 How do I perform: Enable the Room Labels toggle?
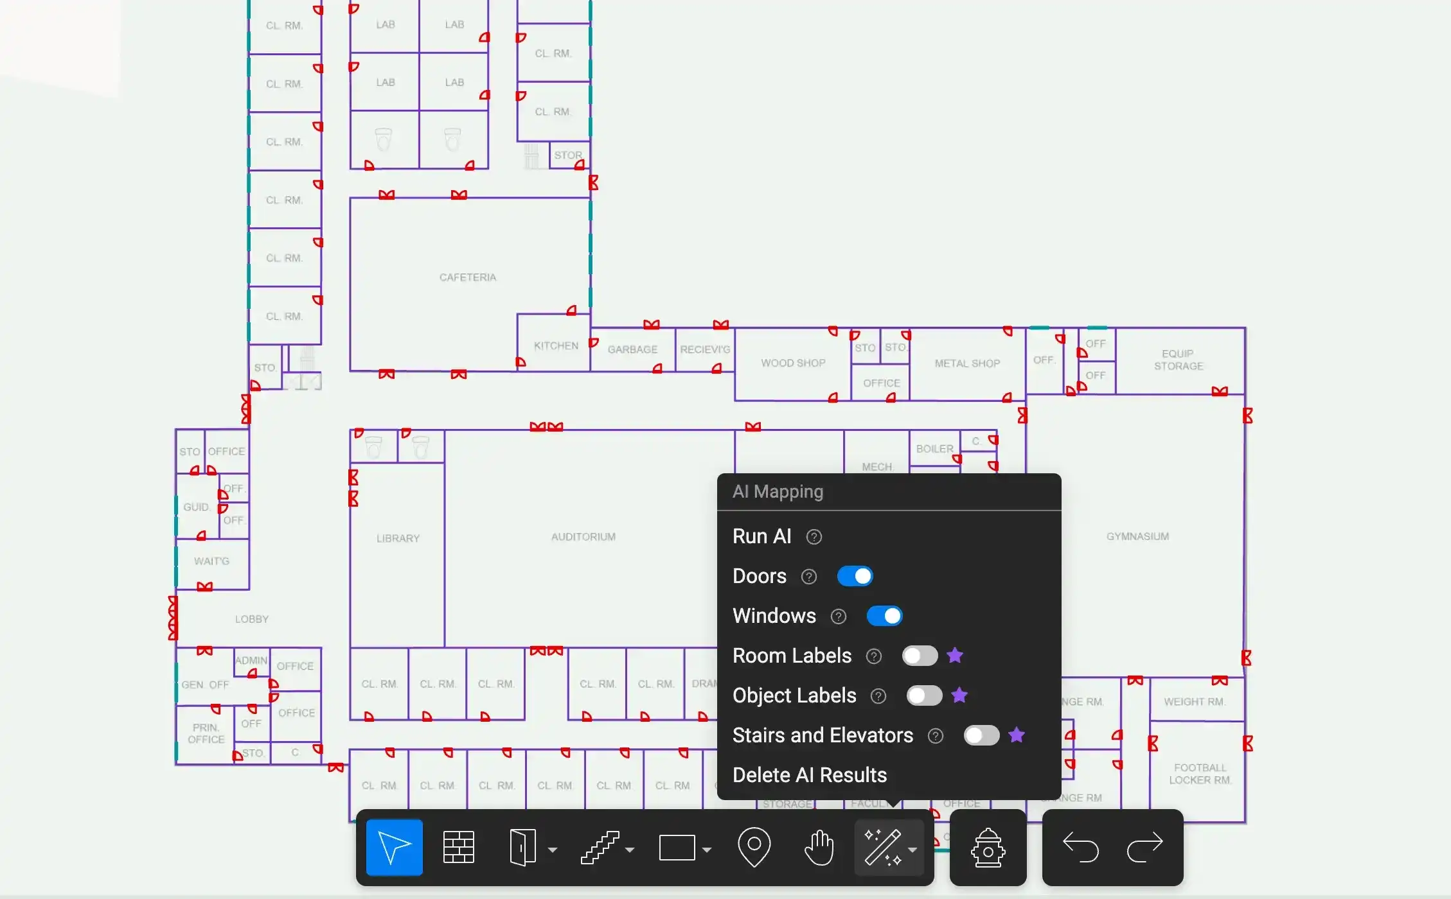click(920, 656)
